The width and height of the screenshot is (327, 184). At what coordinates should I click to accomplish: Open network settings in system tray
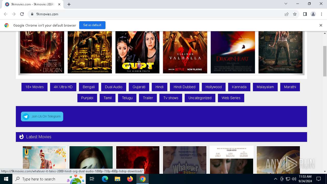point(288,179)
